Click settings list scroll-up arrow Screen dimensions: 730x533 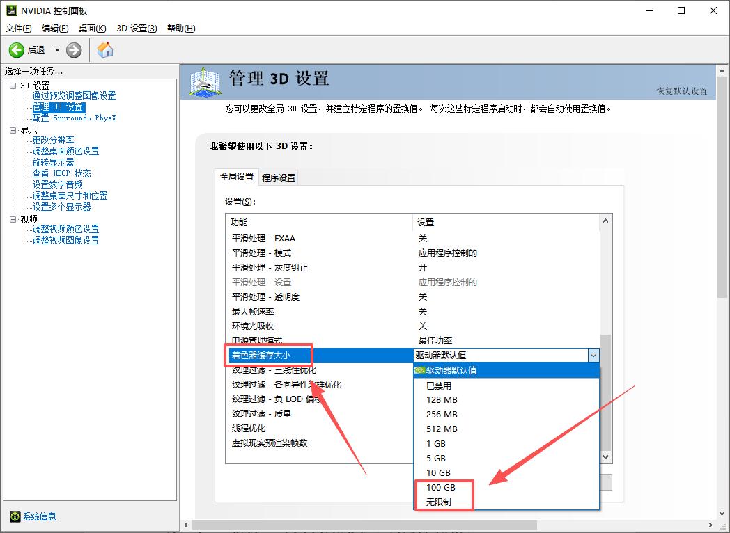tap(605, 221)
